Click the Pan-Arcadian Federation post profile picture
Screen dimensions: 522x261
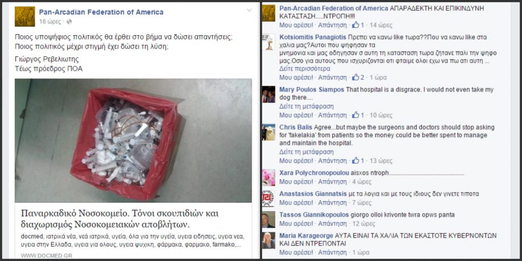(x=24, y=16)
